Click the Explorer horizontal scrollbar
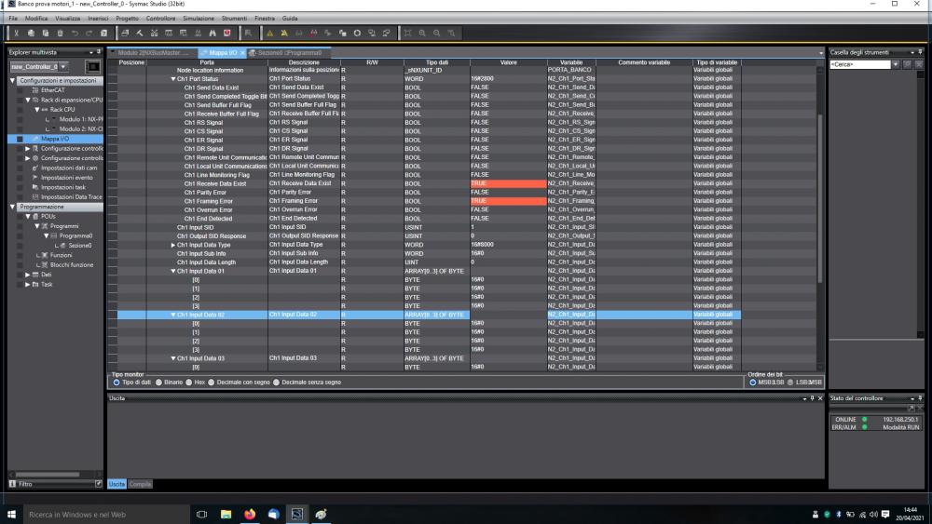This screenshot has width=932, height=524. pyautogui.click(x=48, y=474)
